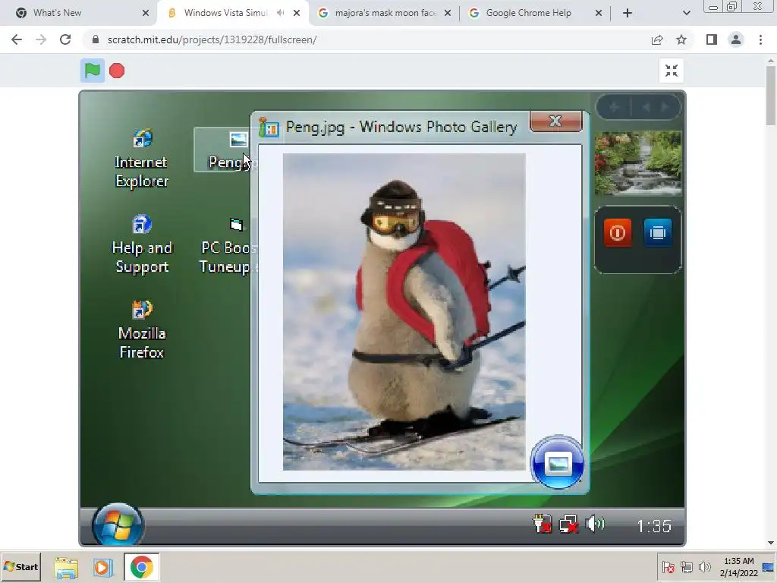
Task: Click the site lock icon in address bar
Action: pos(96,39)
